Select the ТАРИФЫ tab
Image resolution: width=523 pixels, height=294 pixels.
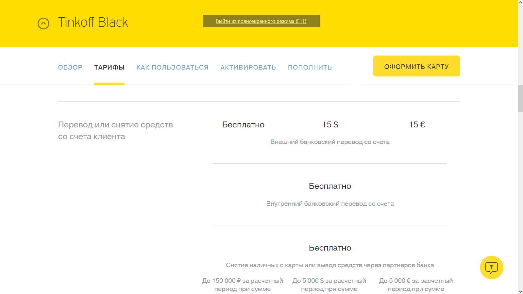click(x=109, y=67)
